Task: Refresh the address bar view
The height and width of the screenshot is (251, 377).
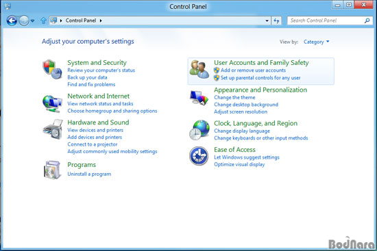Action: (x=276, y=21)
